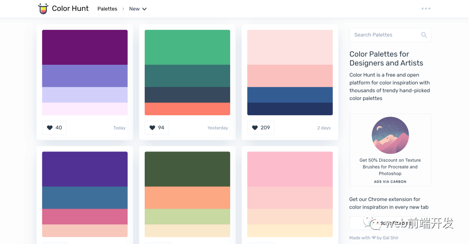Viewport: 469px width, 244px height.
Task: Select the medium violet swatch in first palette
Action: (x=85, y=76)
